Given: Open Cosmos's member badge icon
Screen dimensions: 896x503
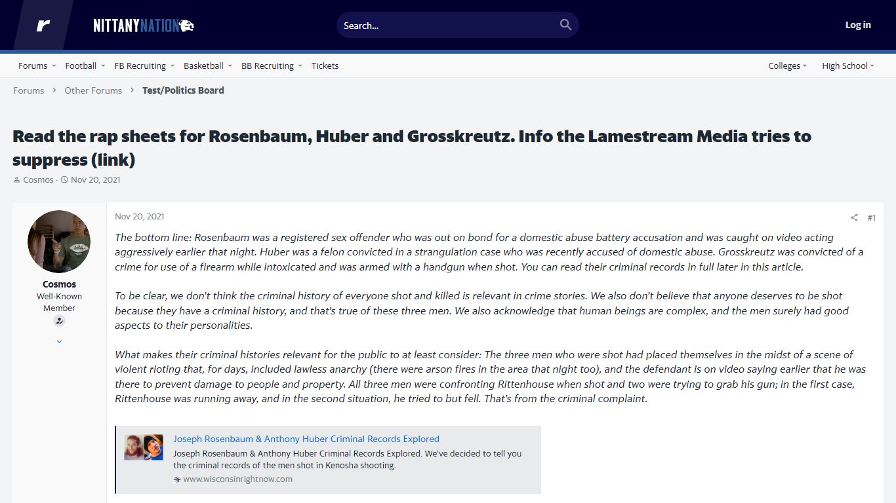Looking at the screenshot, I should 59,321.
